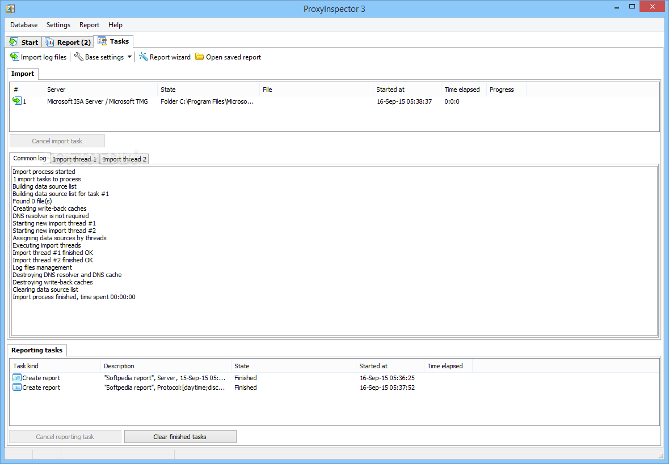The width and height of the screenshot is (669, 464).
Task: Open the Settings menu
Action: pos(58,25)
